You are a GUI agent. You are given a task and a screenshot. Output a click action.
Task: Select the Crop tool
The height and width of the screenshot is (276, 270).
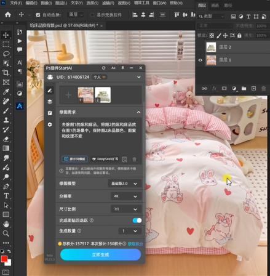6,73
